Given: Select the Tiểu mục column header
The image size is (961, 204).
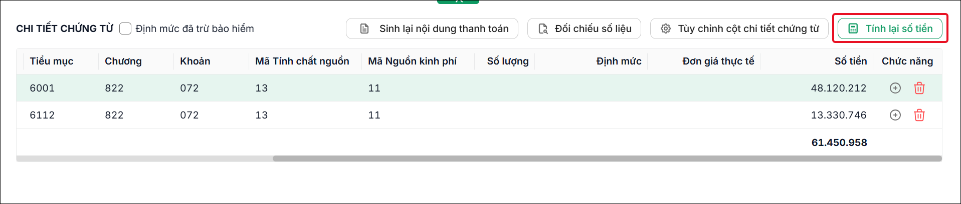Looking at the screenshot, I should click(52, 61).
